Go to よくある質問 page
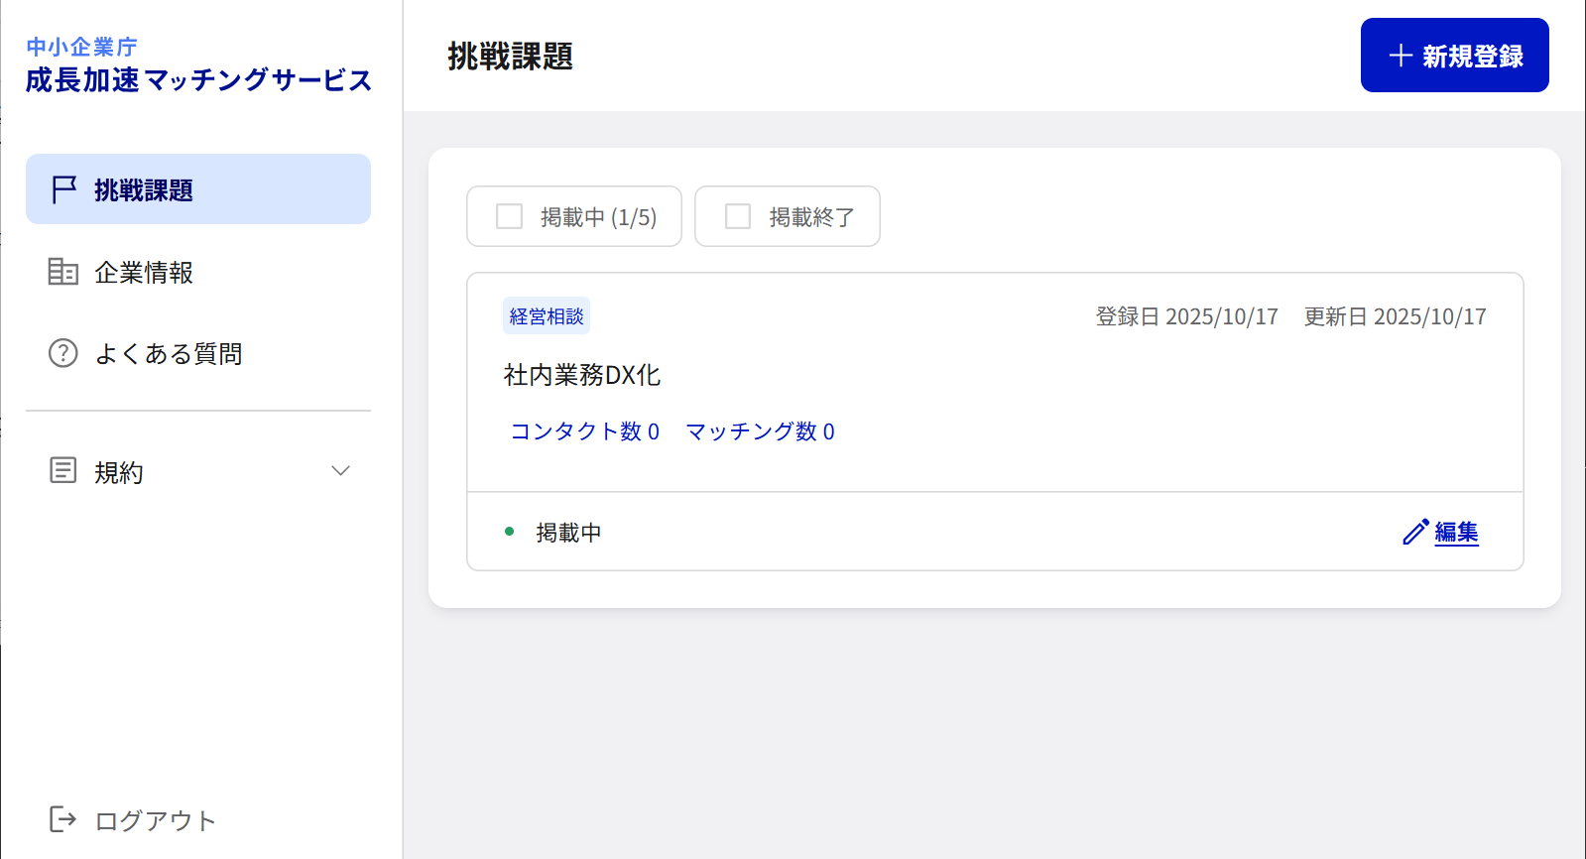Image resolution: width=1586 pixels, height=859 pixels. point(169,354)
